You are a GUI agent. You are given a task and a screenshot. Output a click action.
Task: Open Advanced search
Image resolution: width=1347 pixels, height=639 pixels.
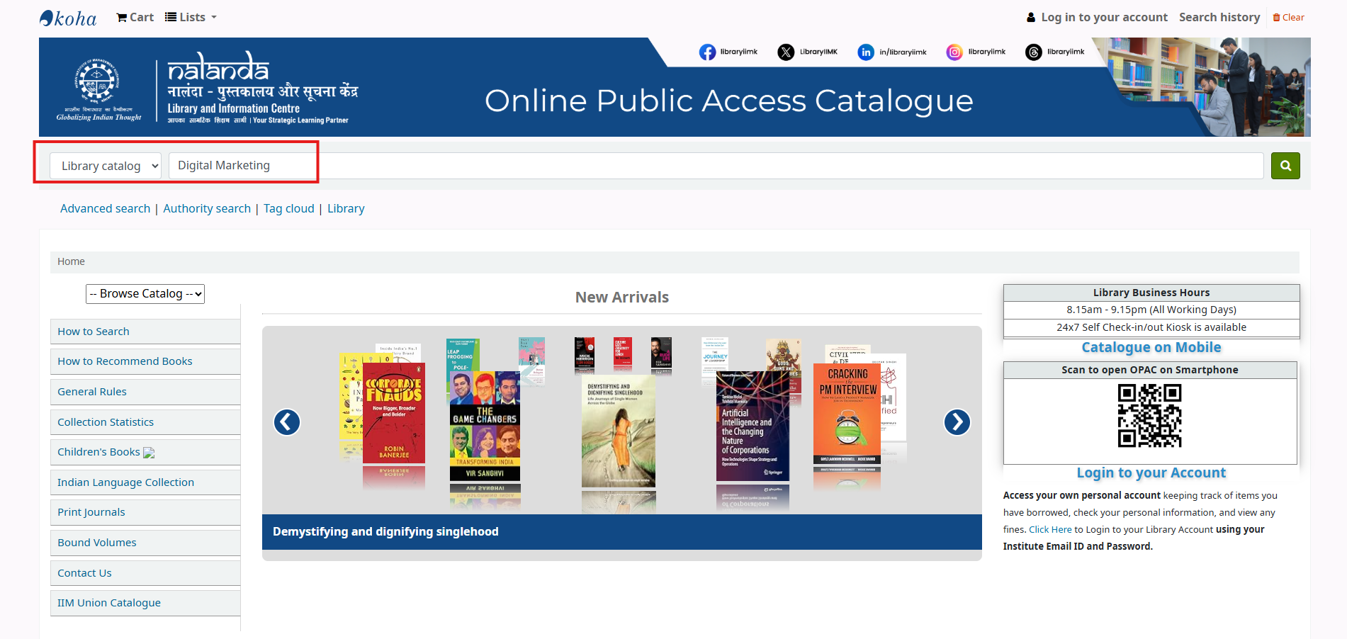click(x=105, y=208)
